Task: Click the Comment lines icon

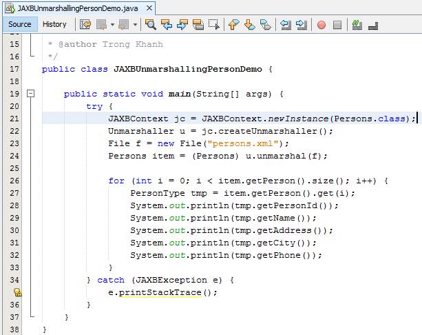Action: point(357,25)
